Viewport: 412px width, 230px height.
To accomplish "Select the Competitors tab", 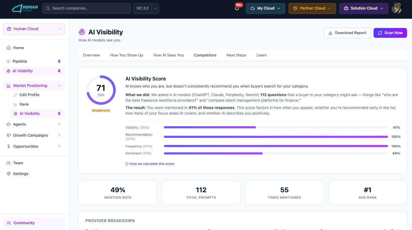I will (205, 55).
